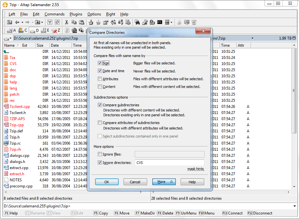
Task: Click F5 Copy in bottom bar
Action: pyautogui.click(x=101, y=213)
